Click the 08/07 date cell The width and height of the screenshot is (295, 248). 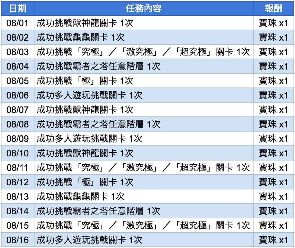click(x=18, y=110)
